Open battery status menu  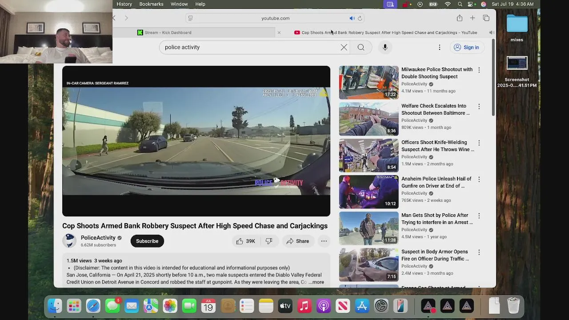pyautogui.click(x=433, y=4)
